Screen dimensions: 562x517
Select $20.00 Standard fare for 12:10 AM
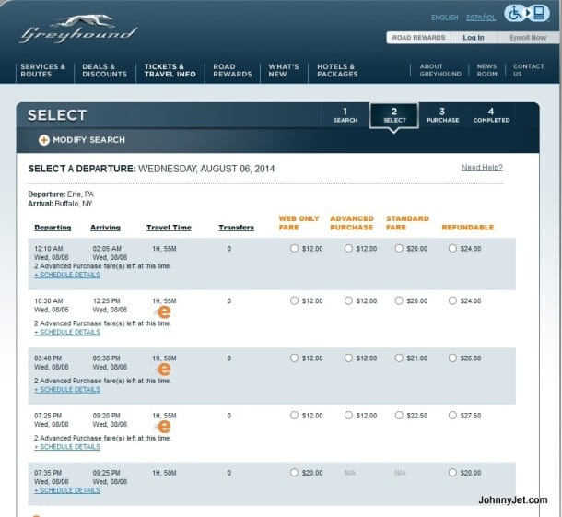click(399, 248)
